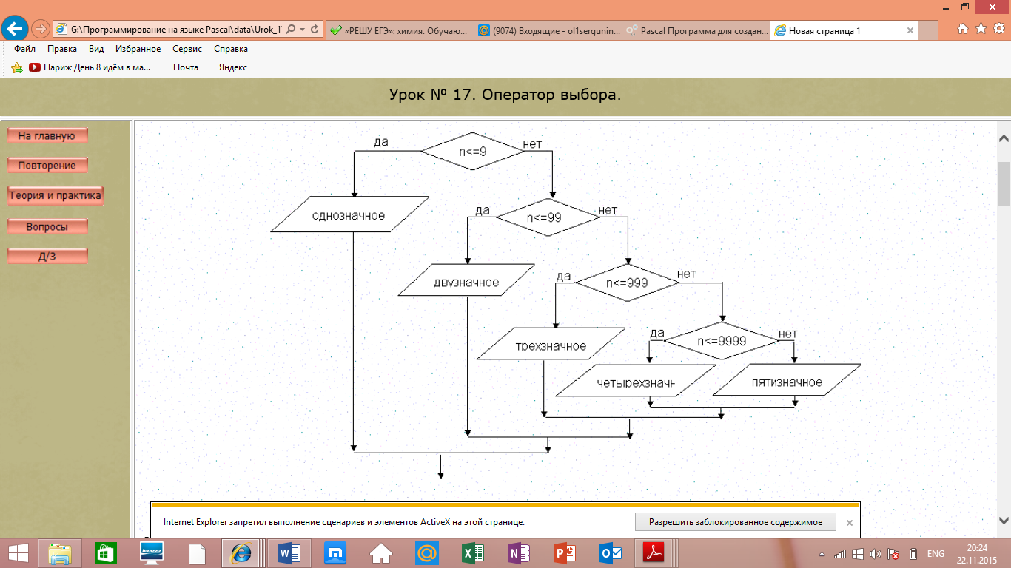Open Favorites star icon at top right
This screenshot has width=1011, height=568.
click(x=981, y=29)
